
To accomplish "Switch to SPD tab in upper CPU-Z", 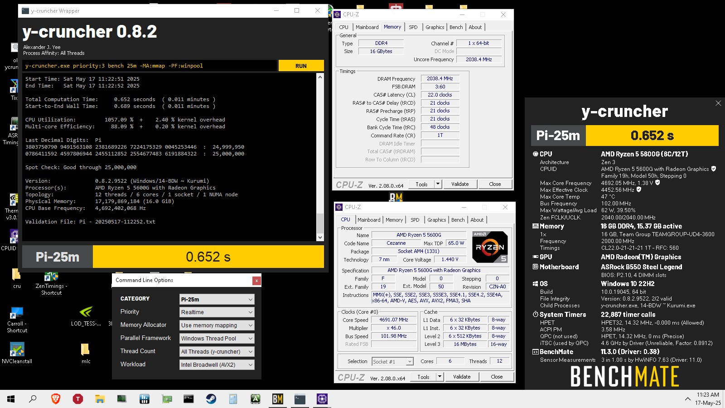I will [413, 27].
